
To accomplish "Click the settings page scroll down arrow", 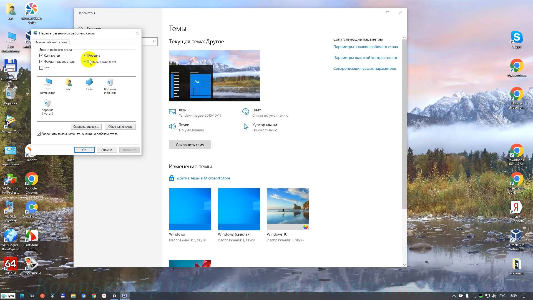I will point(404,265).
